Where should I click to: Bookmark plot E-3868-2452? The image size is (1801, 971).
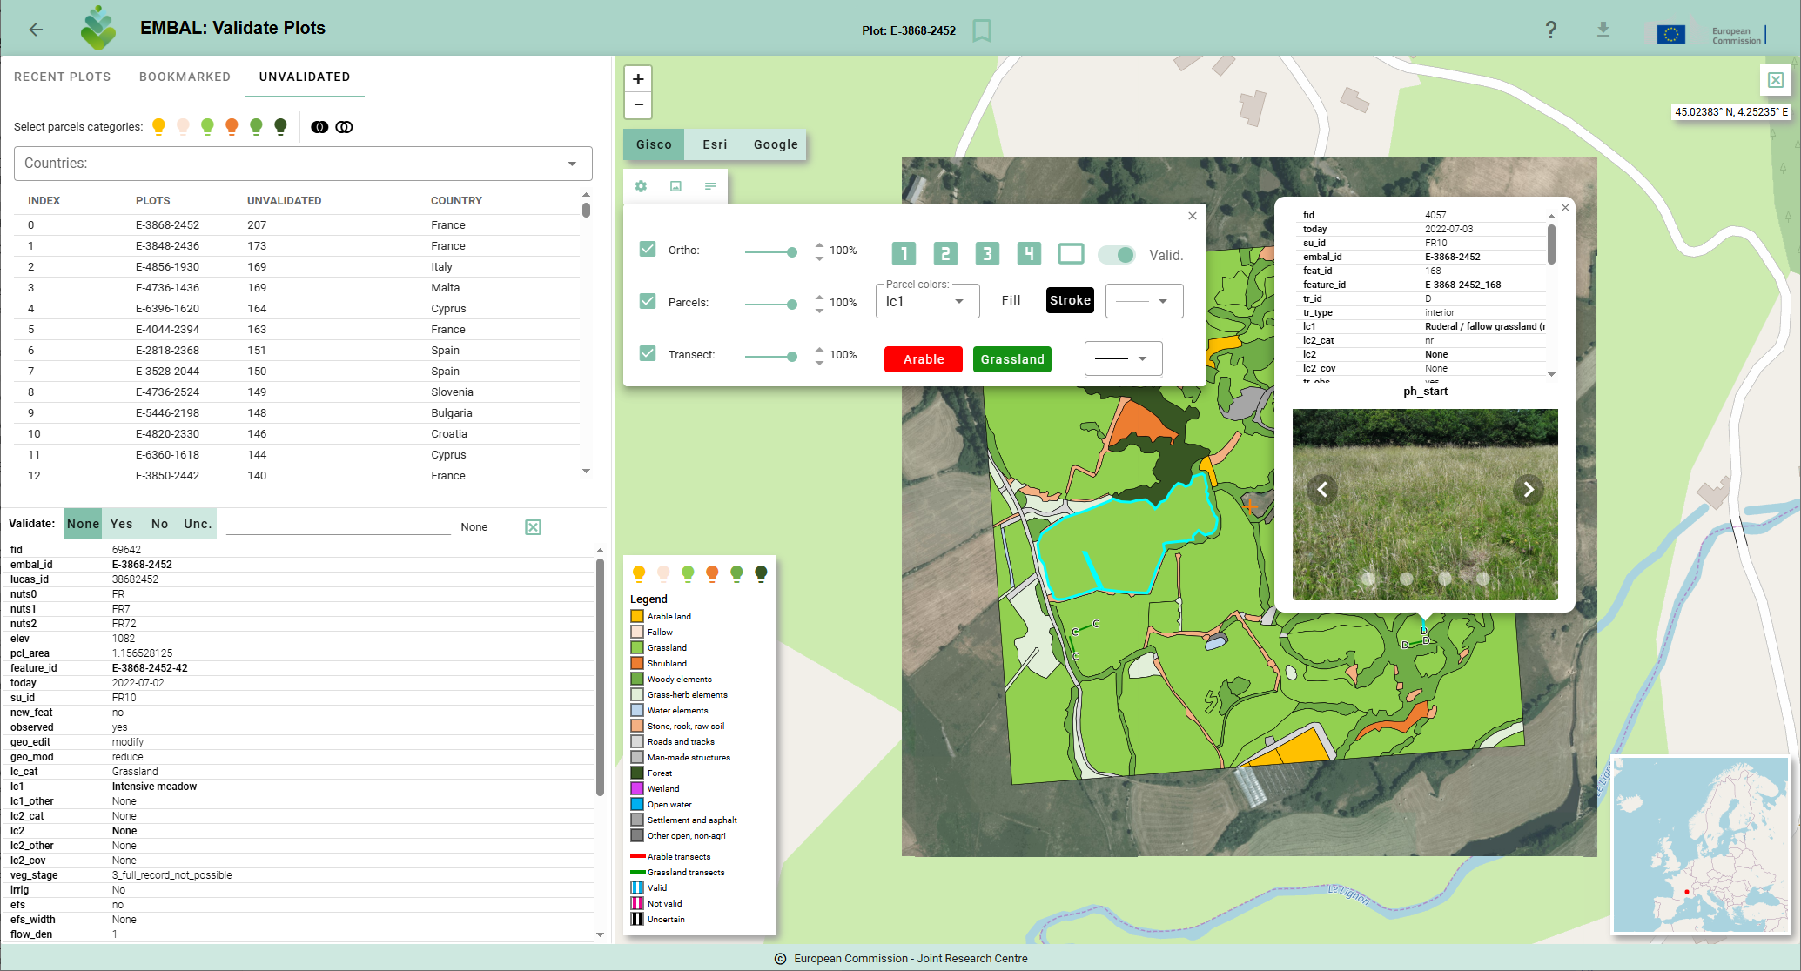click(x=982, y=30)
